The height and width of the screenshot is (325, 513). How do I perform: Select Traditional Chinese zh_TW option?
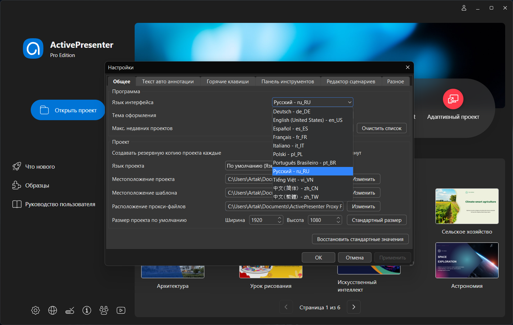312,197
